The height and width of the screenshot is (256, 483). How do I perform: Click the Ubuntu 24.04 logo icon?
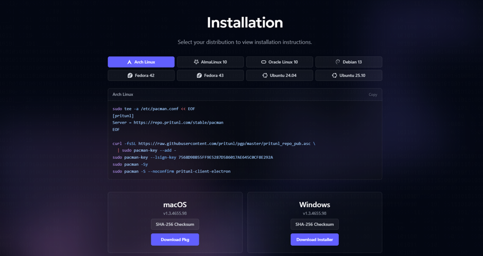point(265,76)
